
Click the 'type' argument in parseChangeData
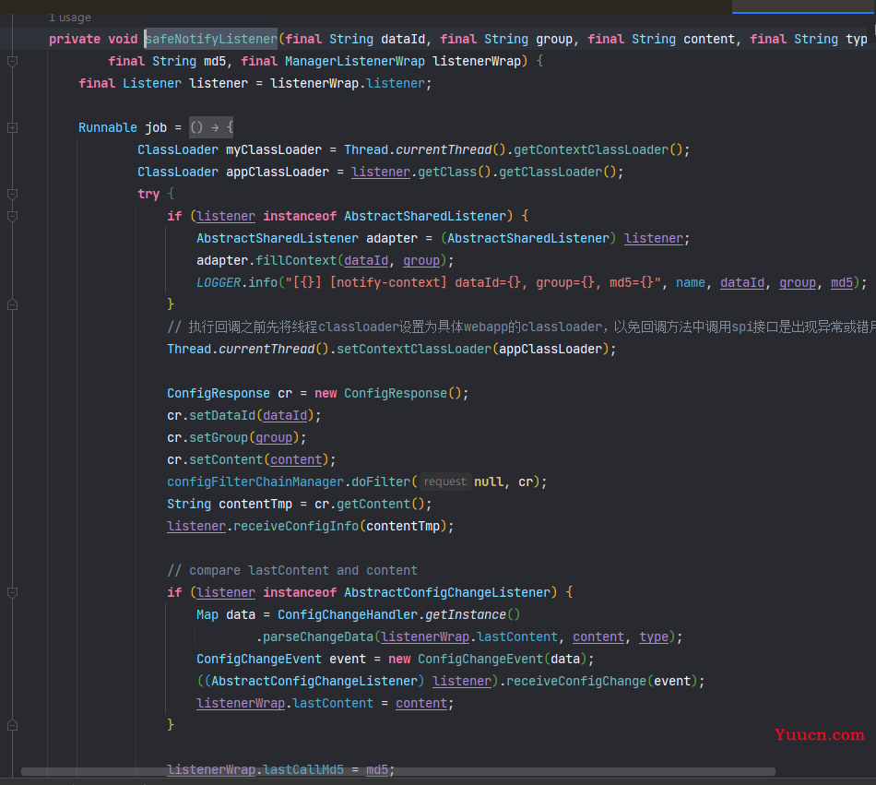point(654,636)
